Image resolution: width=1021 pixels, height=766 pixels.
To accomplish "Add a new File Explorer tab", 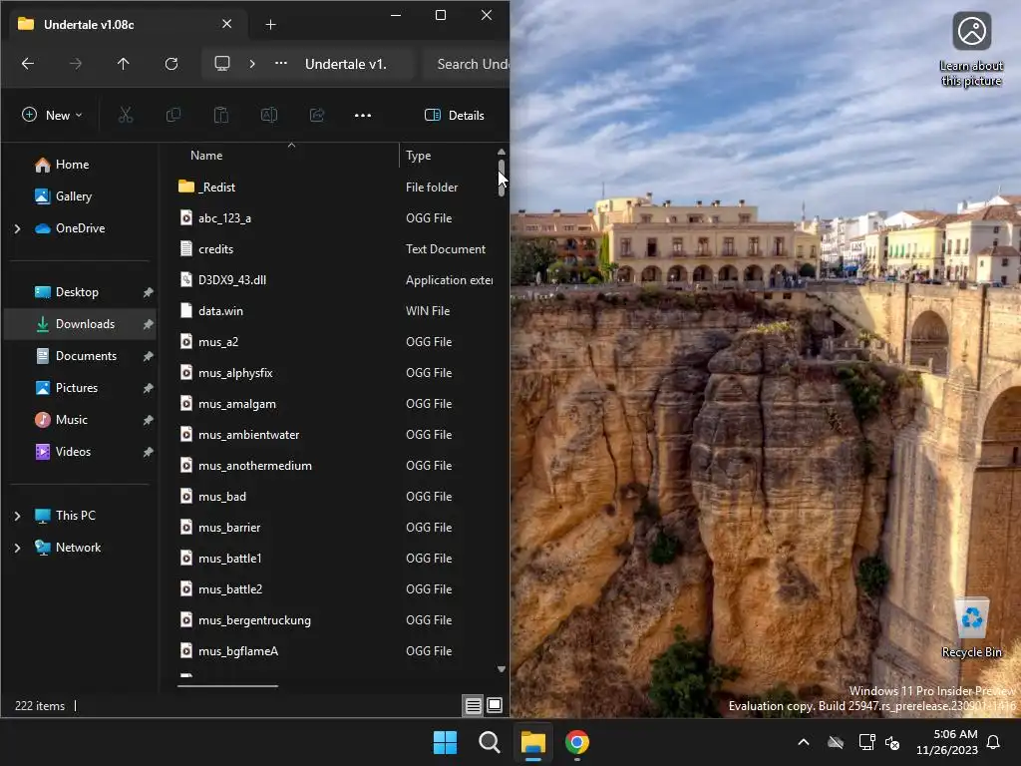I will coord(271,25).
